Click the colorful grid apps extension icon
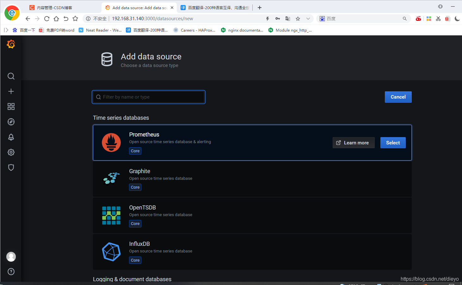Screen dimensions: 462x285 (429, 19)
